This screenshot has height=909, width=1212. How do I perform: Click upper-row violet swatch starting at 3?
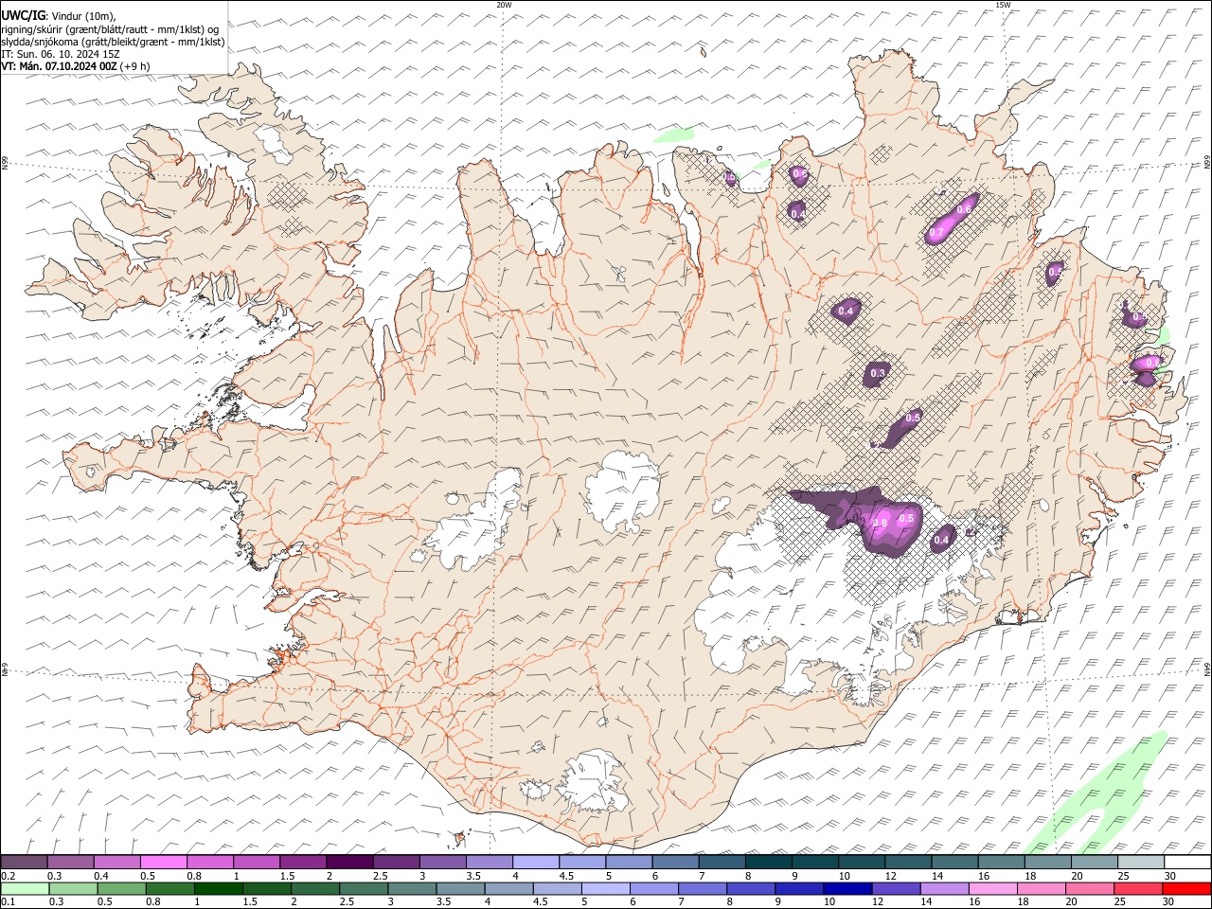[x=442, y=863]
